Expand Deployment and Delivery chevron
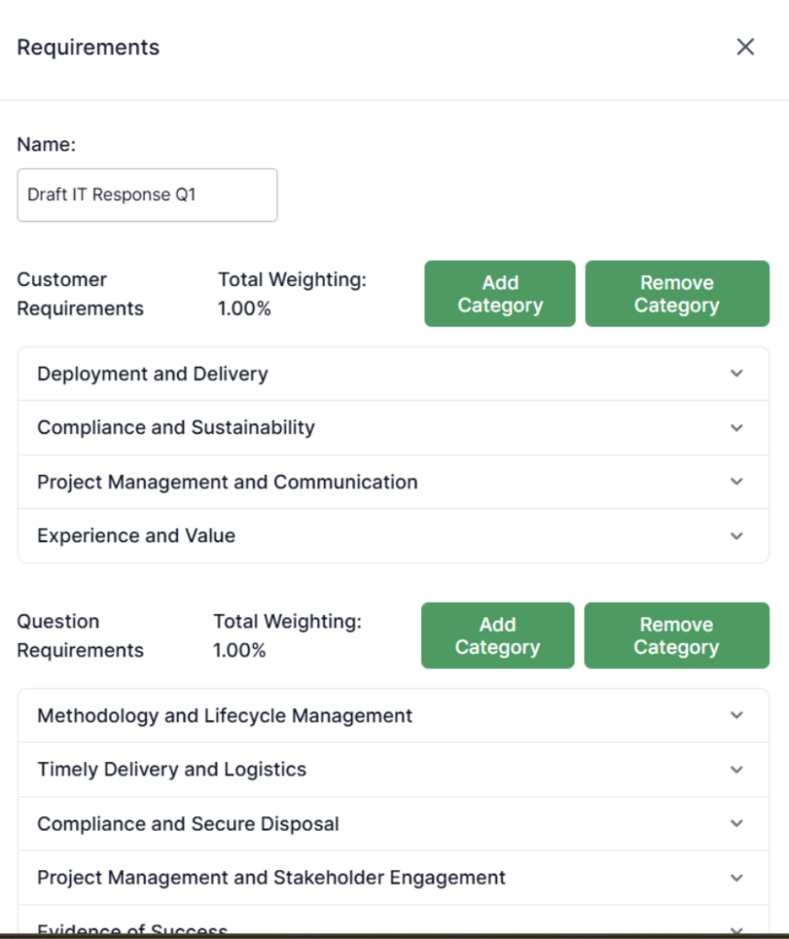 [737, 373]
